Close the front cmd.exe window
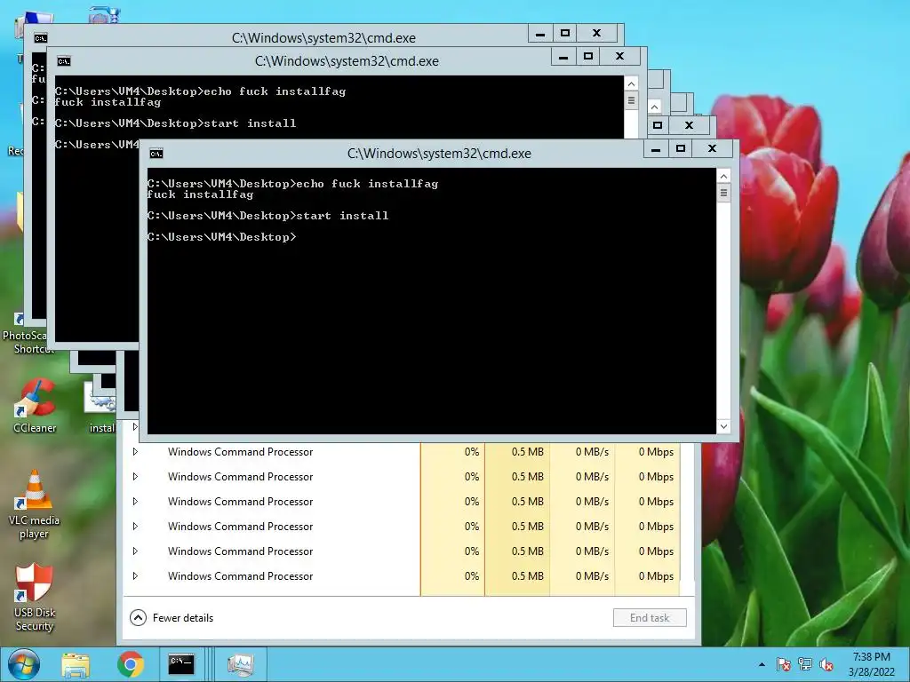 [712, 149]
